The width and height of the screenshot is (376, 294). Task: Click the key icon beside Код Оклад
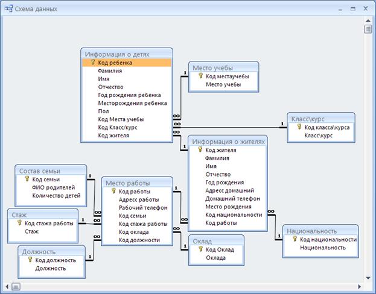click(200, 249)
